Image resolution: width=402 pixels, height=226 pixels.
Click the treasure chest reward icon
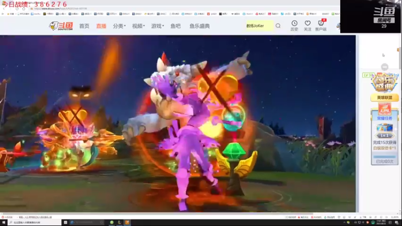pyautogui.click(x=384, y=128)
